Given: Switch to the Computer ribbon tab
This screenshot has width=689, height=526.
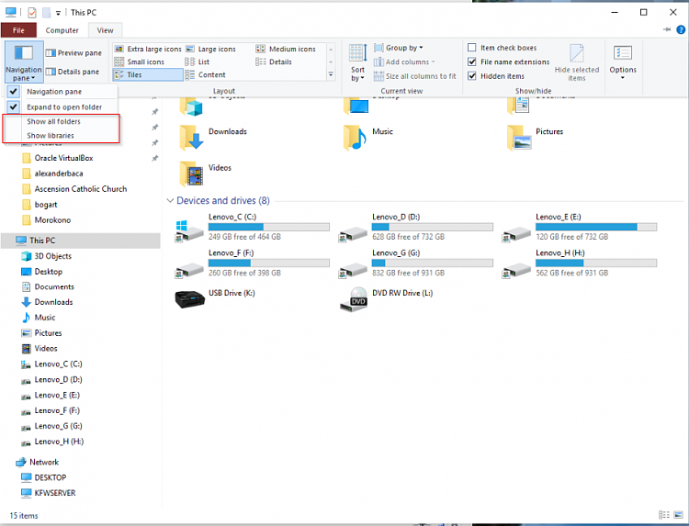Looking at the screenshot, I should pyautogui.click(x=62, y=30).
